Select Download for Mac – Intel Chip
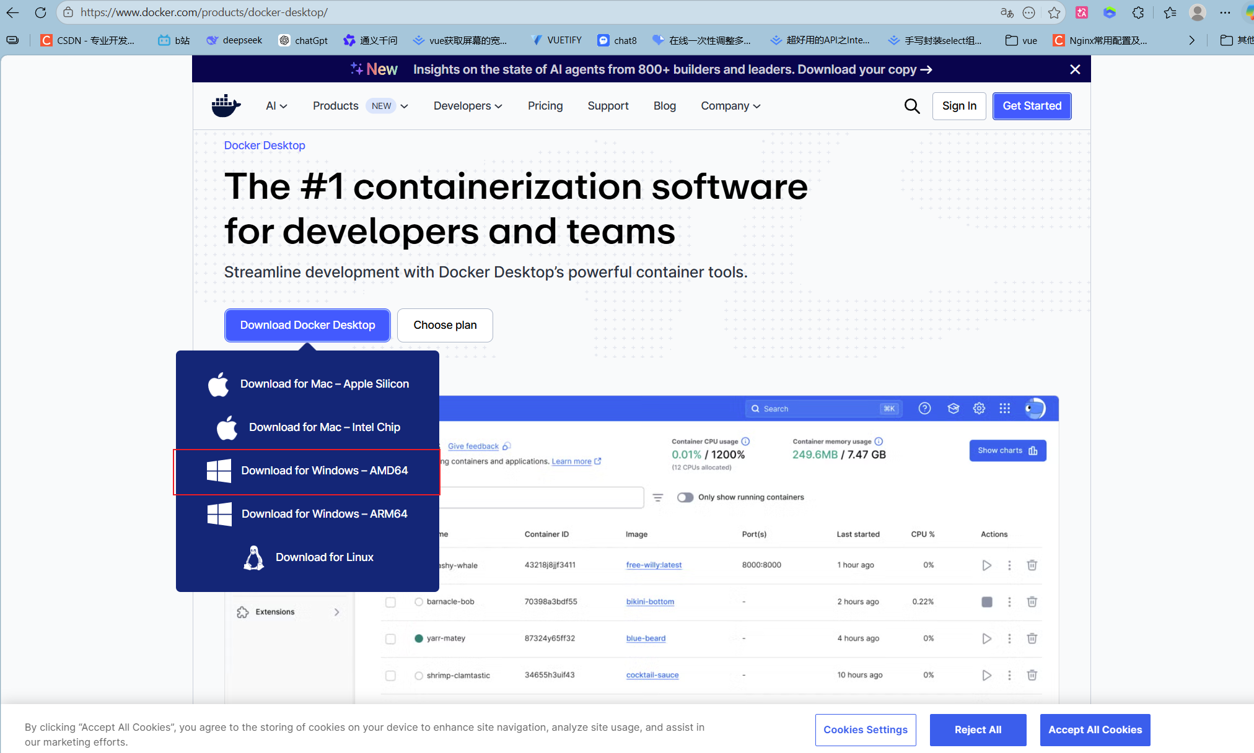Screen dimensions: 1254x753 (x=308, y=427)
